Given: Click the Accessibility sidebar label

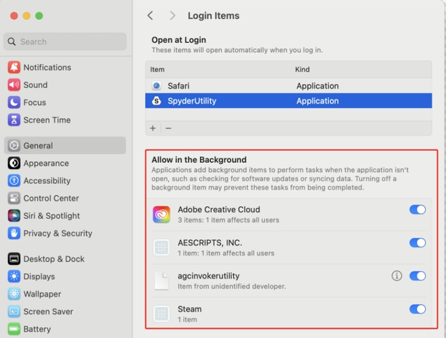Looking at the screenshot, I should click(47, 180).
